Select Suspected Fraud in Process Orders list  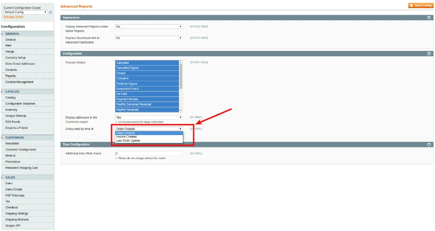tap(147, 89)
